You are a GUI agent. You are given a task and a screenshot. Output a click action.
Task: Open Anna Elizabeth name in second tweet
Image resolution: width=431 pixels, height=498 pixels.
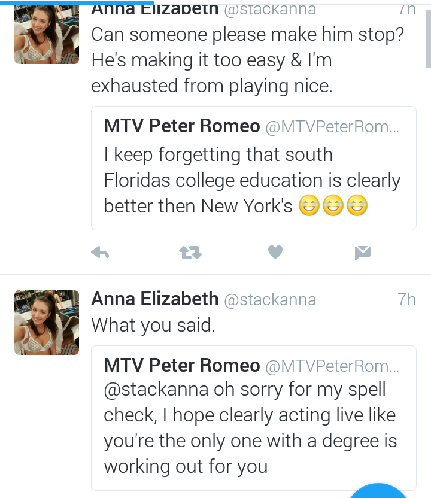(x=155, y=299)
